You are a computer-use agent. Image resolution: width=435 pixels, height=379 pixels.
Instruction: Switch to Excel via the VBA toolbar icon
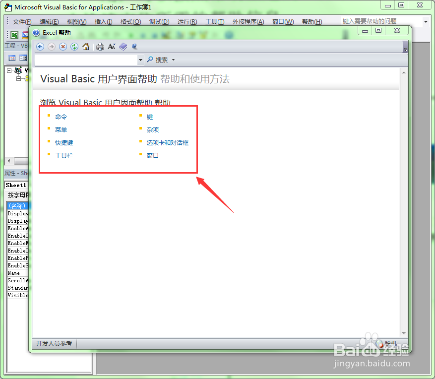click(x=14, y=35)
